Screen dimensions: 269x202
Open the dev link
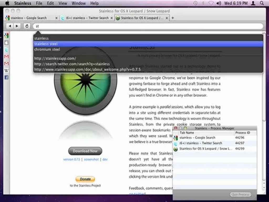(x=105, y=159)
